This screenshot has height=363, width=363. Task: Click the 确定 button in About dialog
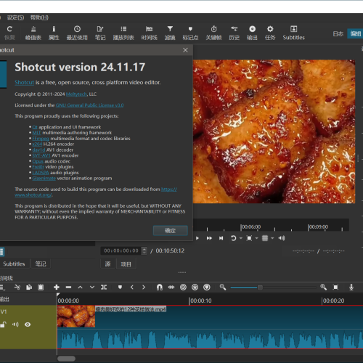pyautogui.click(x=171, y=231)
